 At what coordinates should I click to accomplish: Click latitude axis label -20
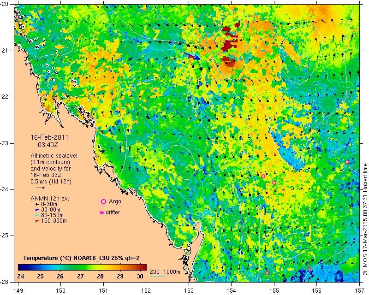click(5, 4)
